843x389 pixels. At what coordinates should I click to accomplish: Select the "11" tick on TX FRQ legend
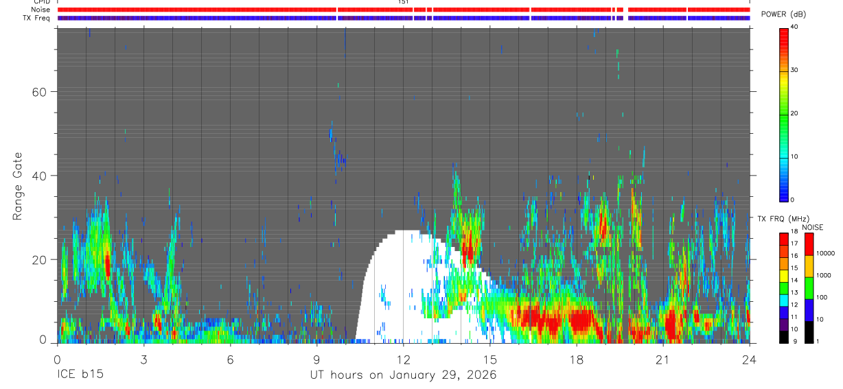[x=794, y=317]
